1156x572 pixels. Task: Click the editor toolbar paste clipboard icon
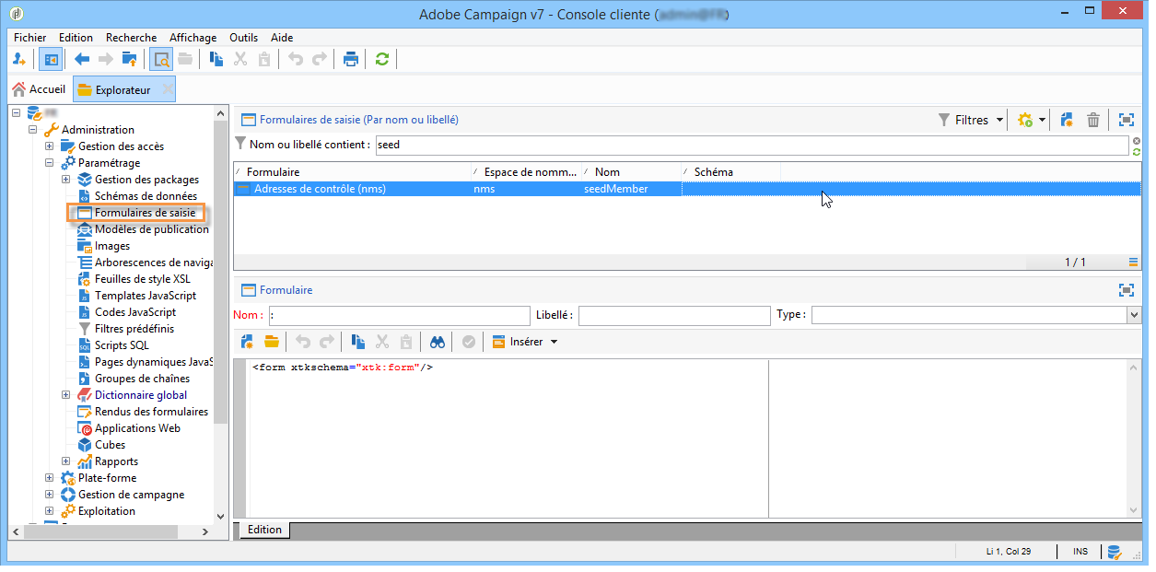pyautogui.click(x=406, y=342)
